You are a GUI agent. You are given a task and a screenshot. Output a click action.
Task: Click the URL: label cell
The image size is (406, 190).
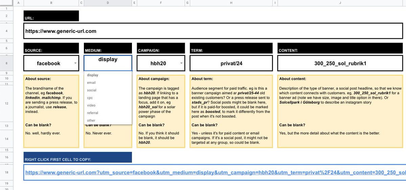coord(51,16)
